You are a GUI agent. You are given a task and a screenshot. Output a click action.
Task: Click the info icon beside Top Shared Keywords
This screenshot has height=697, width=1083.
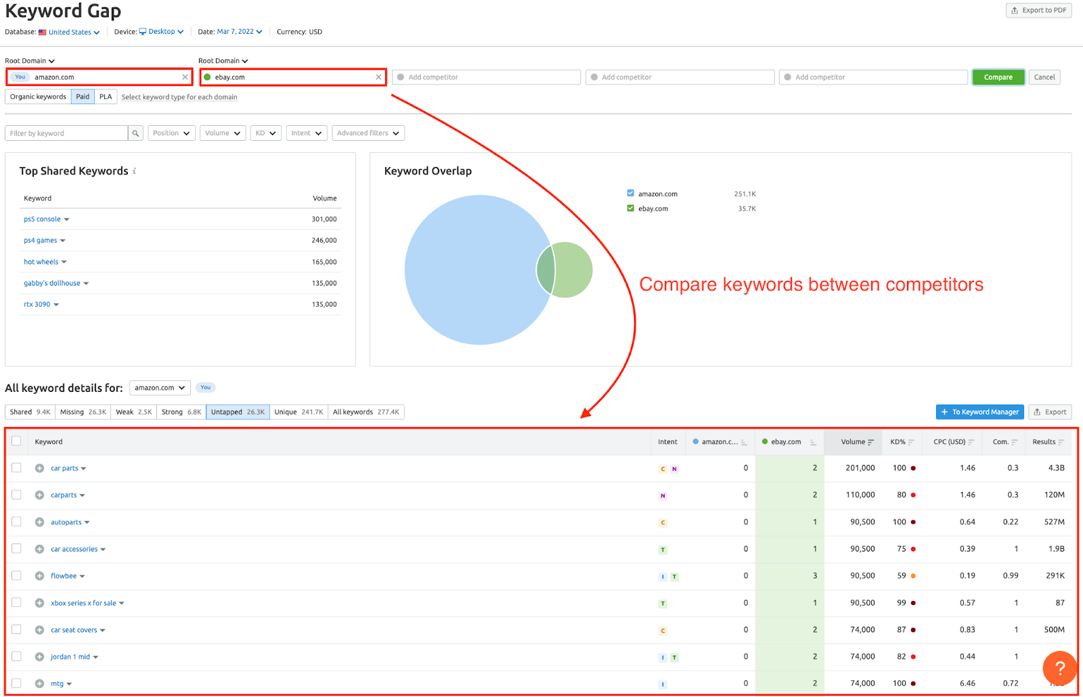coord(134,171)
